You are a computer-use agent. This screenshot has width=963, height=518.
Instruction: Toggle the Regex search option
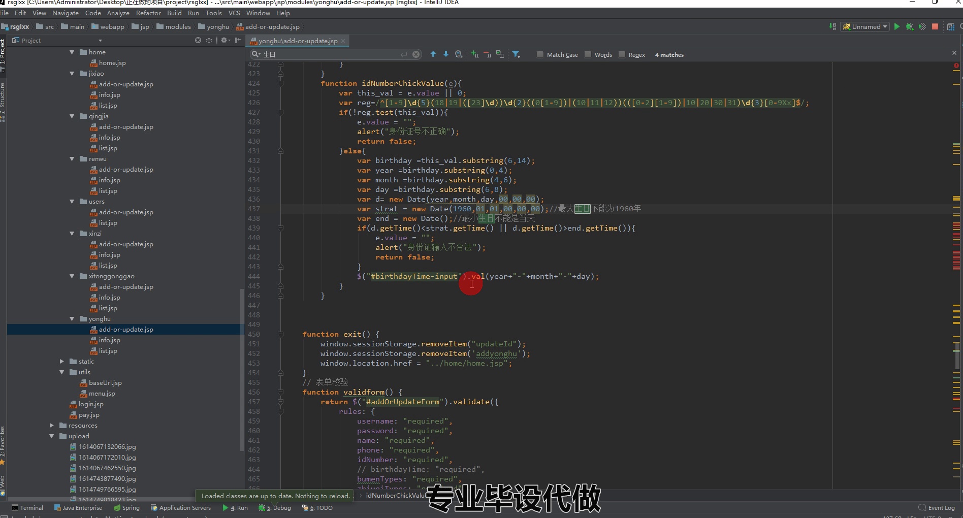[x=623, y=54]
